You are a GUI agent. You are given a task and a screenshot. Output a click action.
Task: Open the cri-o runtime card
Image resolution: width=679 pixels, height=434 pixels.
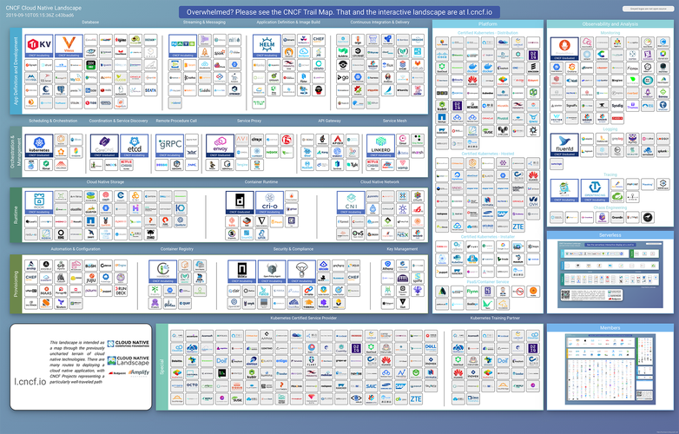[269, 202]
